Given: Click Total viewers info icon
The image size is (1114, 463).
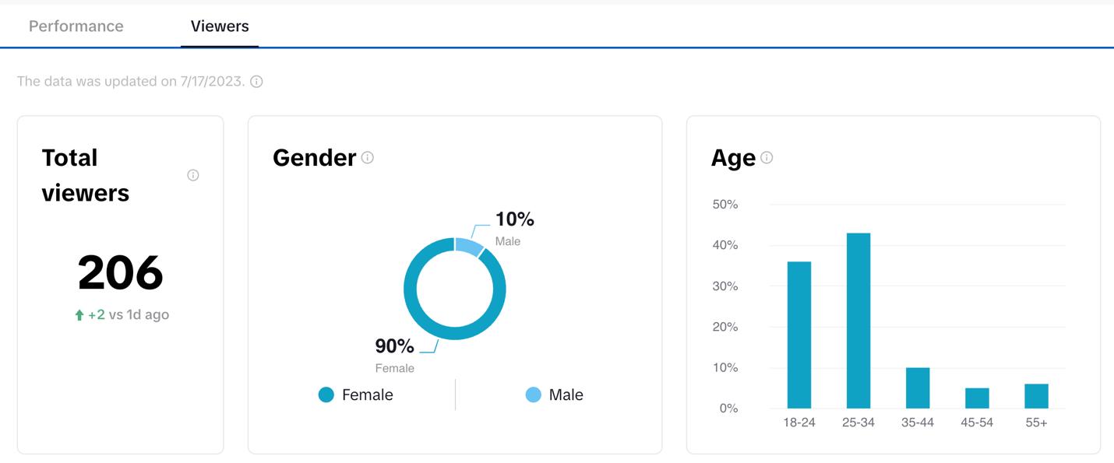Looking at the screenshot, I should (x=193, y=175).
